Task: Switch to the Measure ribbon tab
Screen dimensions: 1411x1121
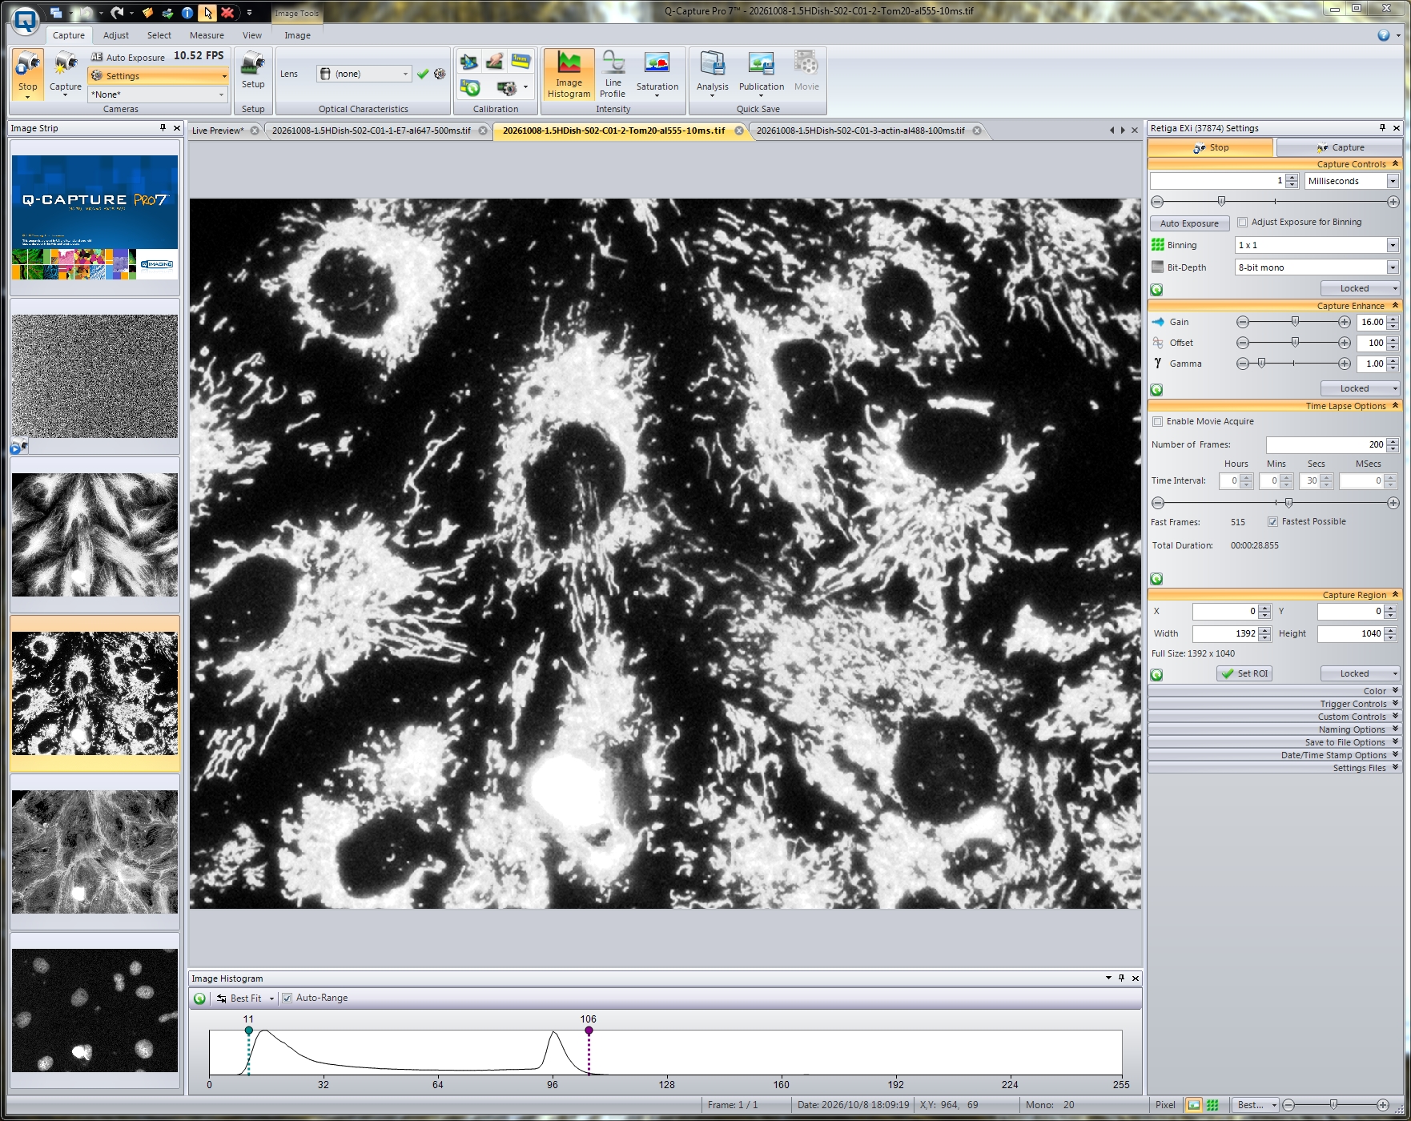Action: [x=207, y=35]
